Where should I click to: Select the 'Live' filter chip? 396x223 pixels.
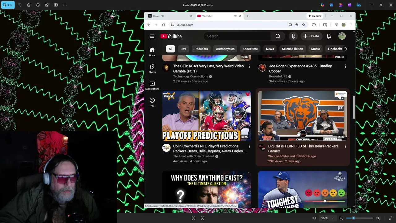point(183,49)
